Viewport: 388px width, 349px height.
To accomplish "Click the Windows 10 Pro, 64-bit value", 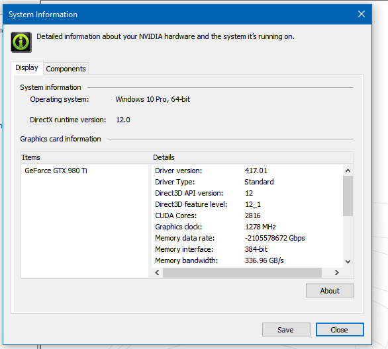I will (x=152, y=99).
